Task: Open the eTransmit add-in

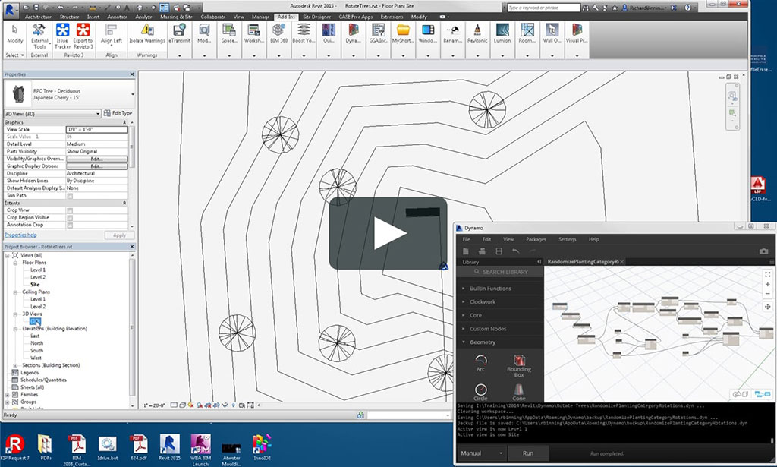Action: (x=179, y=33)
